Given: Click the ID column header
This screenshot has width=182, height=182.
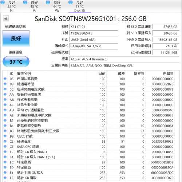Looking at the screenshot, I should coord(12,73).
